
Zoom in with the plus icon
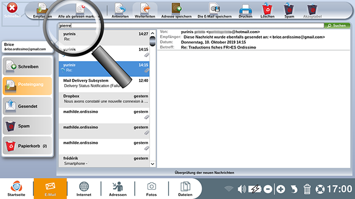[281, 189]
